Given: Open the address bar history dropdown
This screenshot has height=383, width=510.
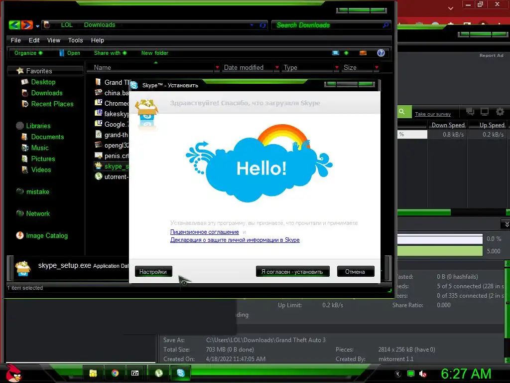Looking at the screenshot, I should 252,25.
